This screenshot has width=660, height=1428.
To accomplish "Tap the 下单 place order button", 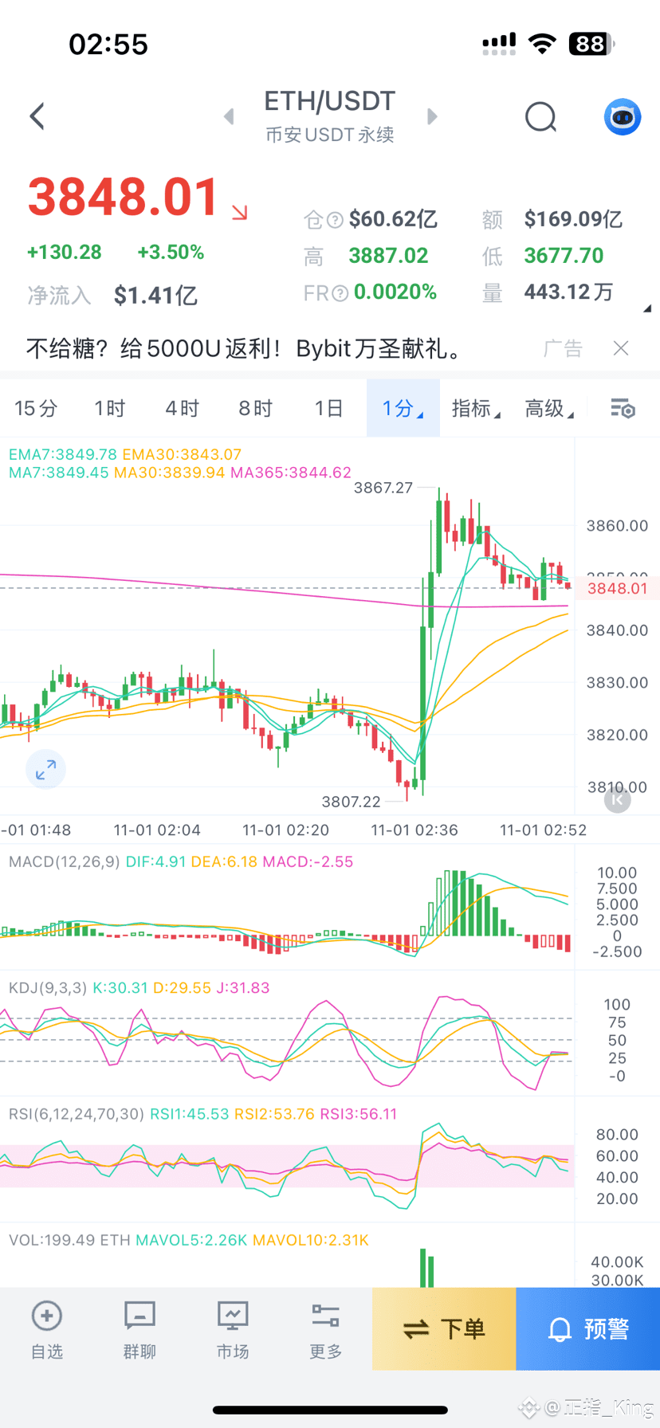I will click(444, 1328).
